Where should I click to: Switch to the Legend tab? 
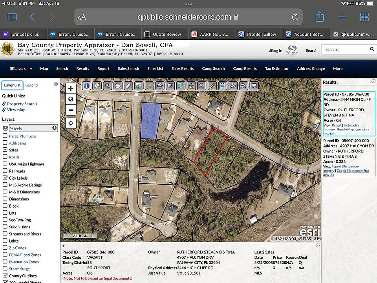(x=31, y=85)
